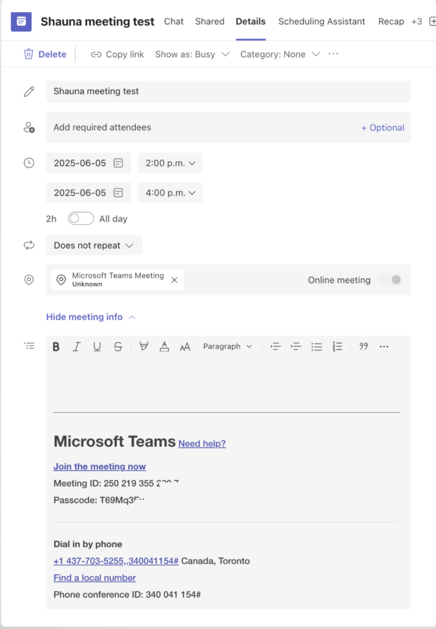The width and height of the screenshot is (436, 629).
Task: Open the Chat tab
Action: coord(174,21)
